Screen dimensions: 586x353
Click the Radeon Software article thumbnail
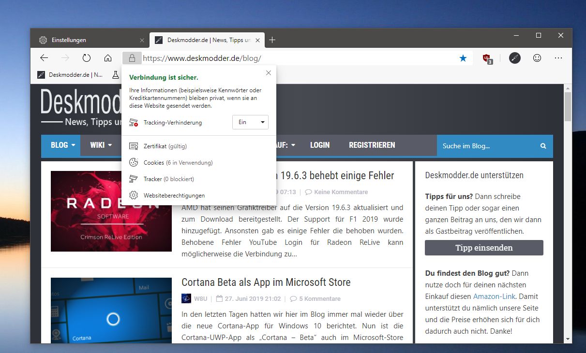click(111, 211)
